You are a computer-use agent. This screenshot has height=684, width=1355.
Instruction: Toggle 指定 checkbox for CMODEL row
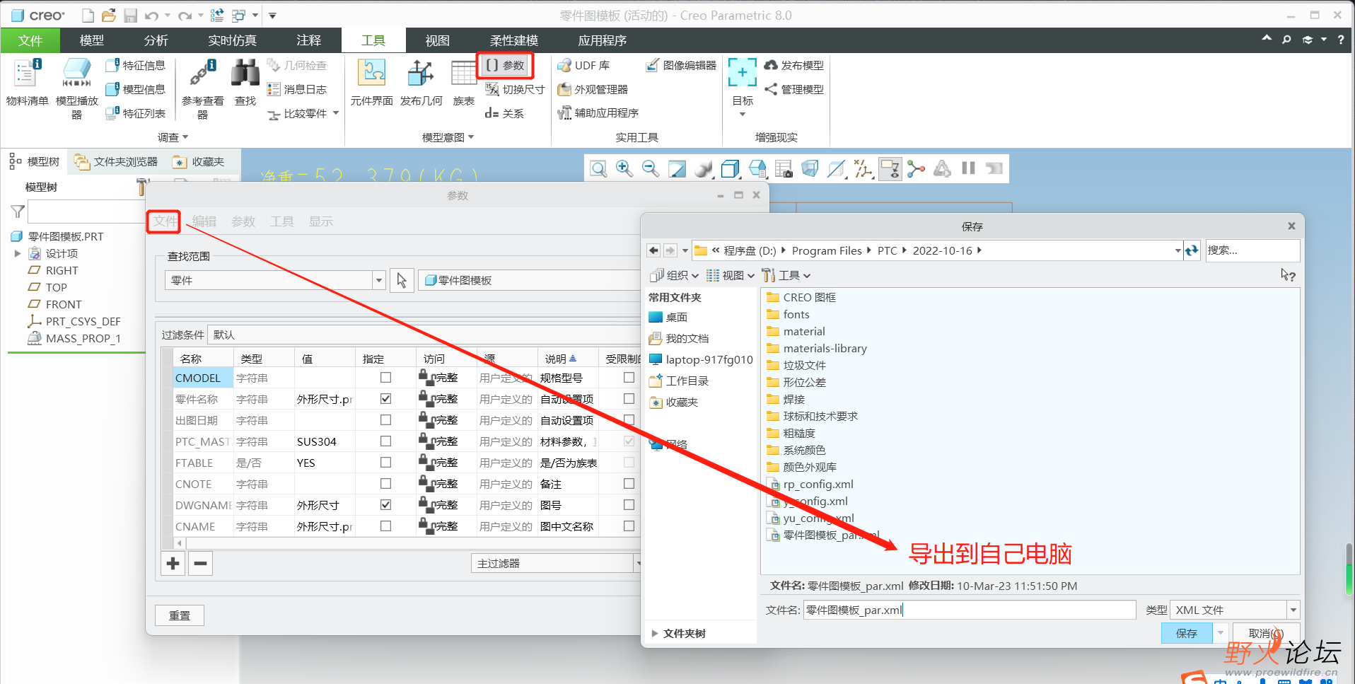(385, 378)
